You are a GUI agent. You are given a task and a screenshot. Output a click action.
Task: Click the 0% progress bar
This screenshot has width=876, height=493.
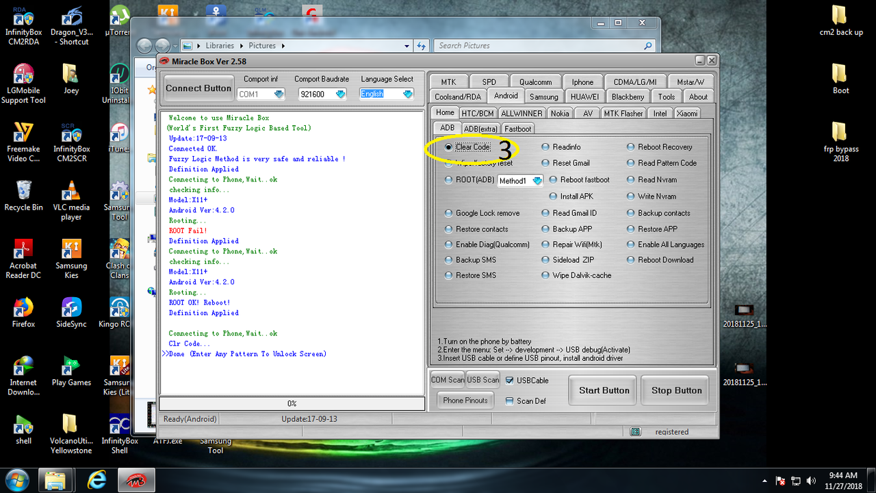click(292, 403)
